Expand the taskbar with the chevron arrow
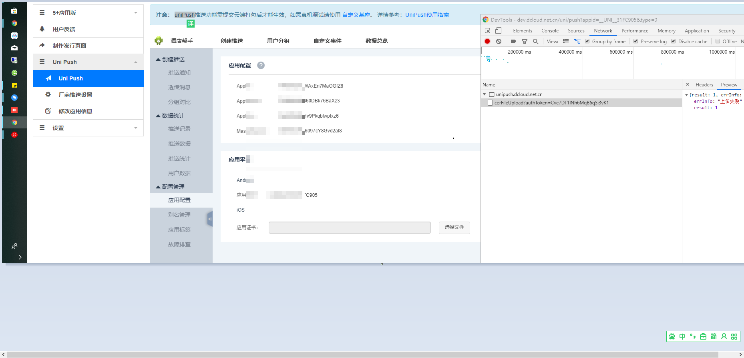 pyautogui.click(x=20, y=257)
